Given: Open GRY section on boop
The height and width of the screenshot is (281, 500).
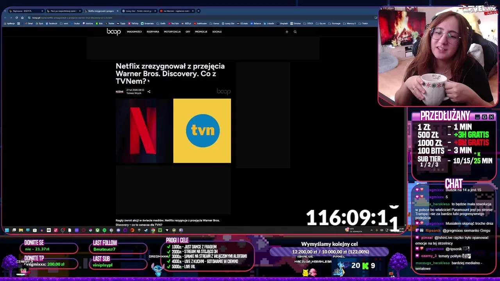Looking at the screenshot, I should pyautogui.click(x=188, y=32).
